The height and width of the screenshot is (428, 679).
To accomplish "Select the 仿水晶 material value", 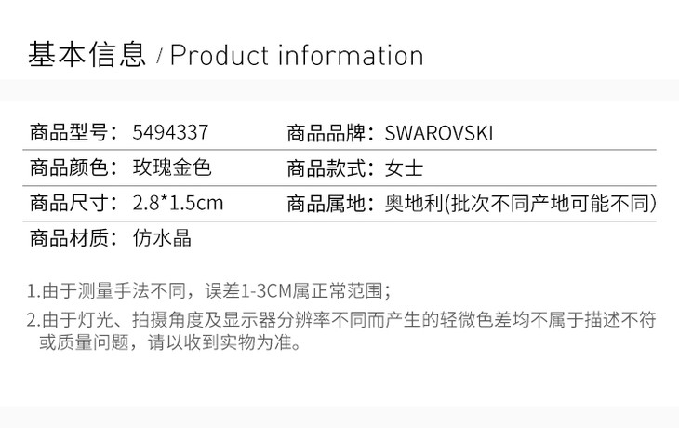I will click(x=163, y=237).
